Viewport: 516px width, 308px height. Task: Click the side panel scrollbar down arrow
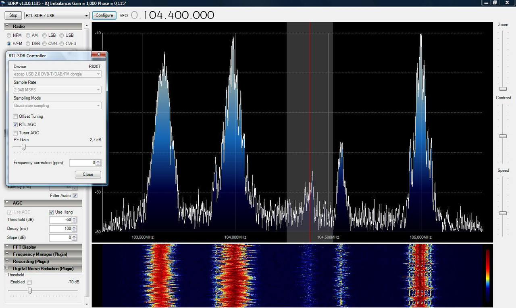(x=86, y=305)
